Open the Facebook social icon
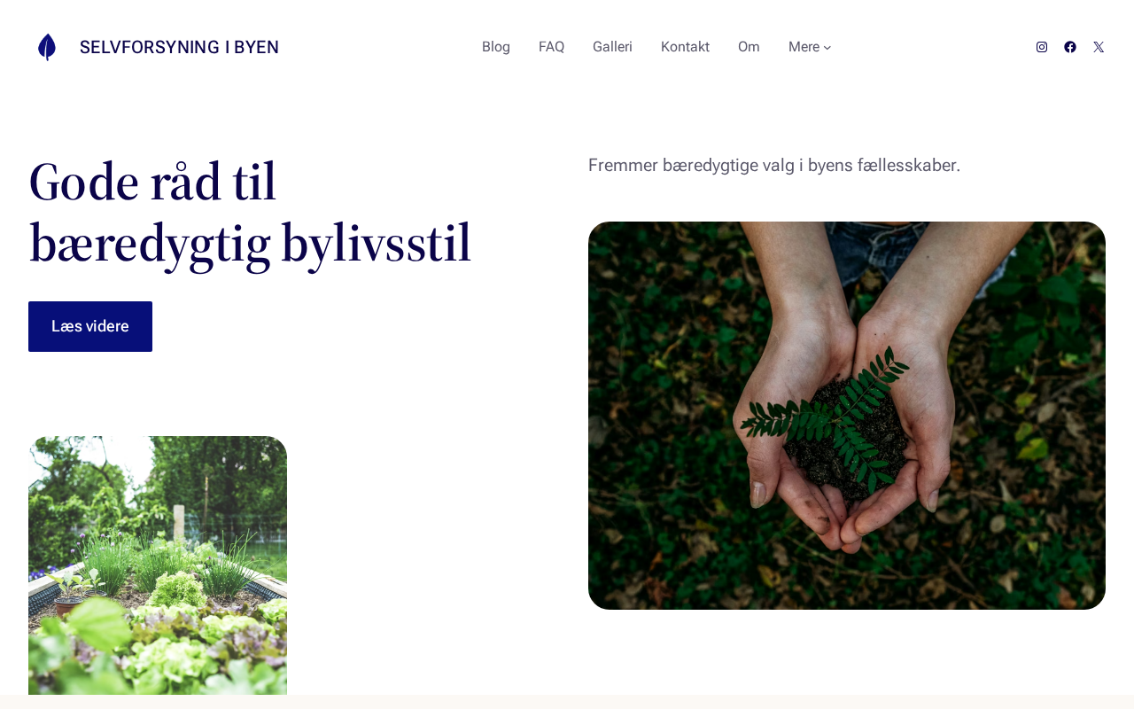Image resolution: width=1134 pixels, height=709 pixels. (x=1070, y=47)
